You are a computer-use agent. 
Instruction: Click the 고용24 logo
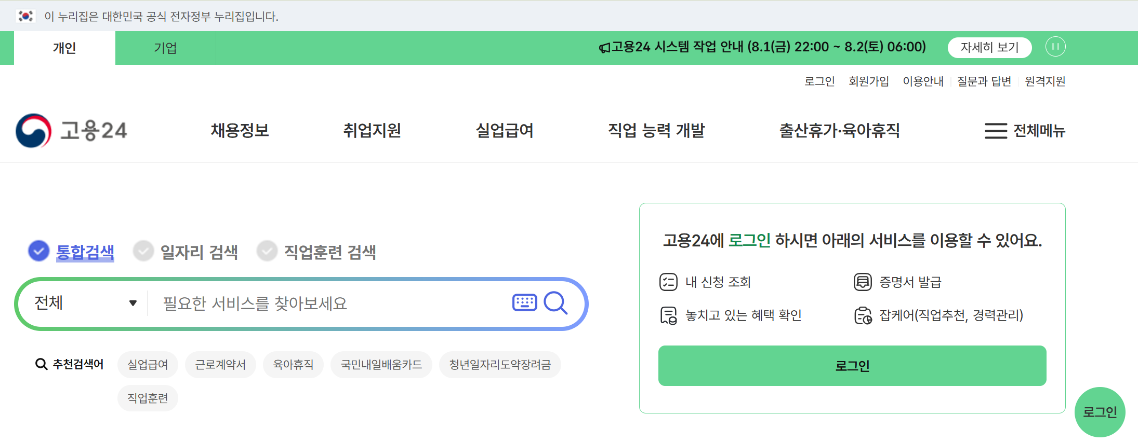tap(73, 131)
